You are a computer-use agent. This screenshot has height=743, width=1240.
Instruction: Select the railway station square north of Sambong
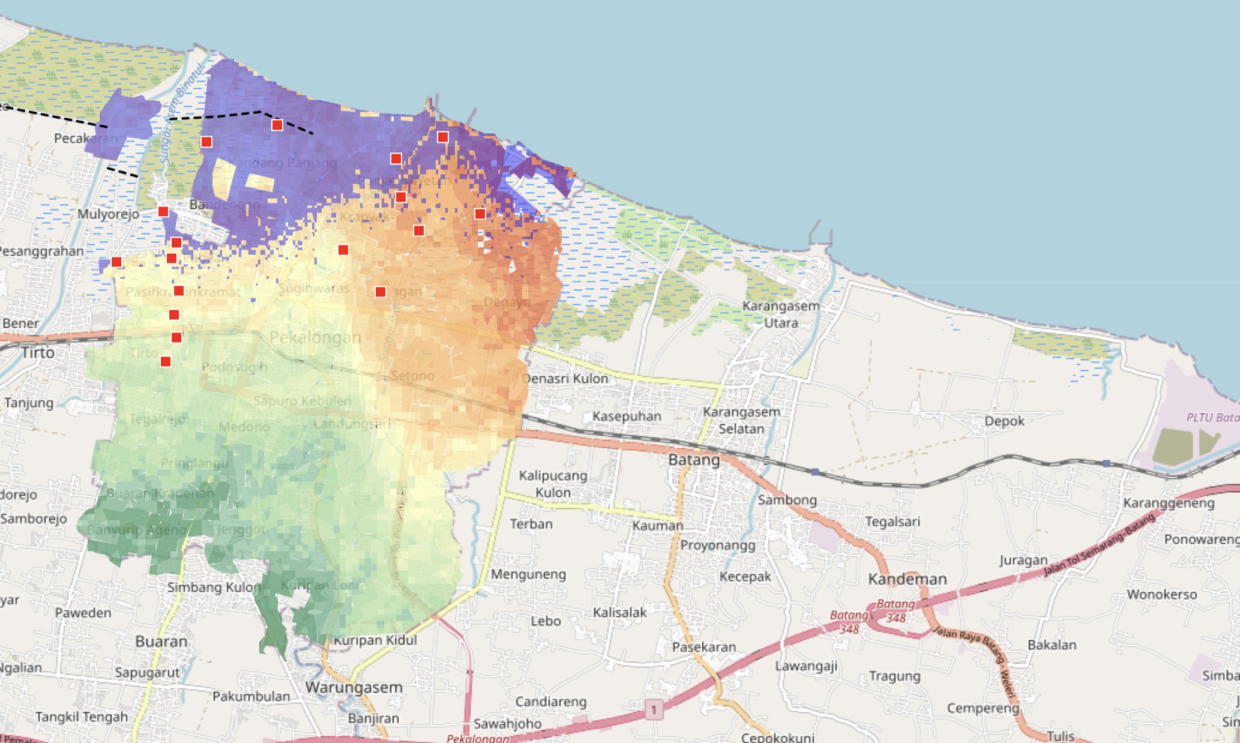(x=814, y=472)
